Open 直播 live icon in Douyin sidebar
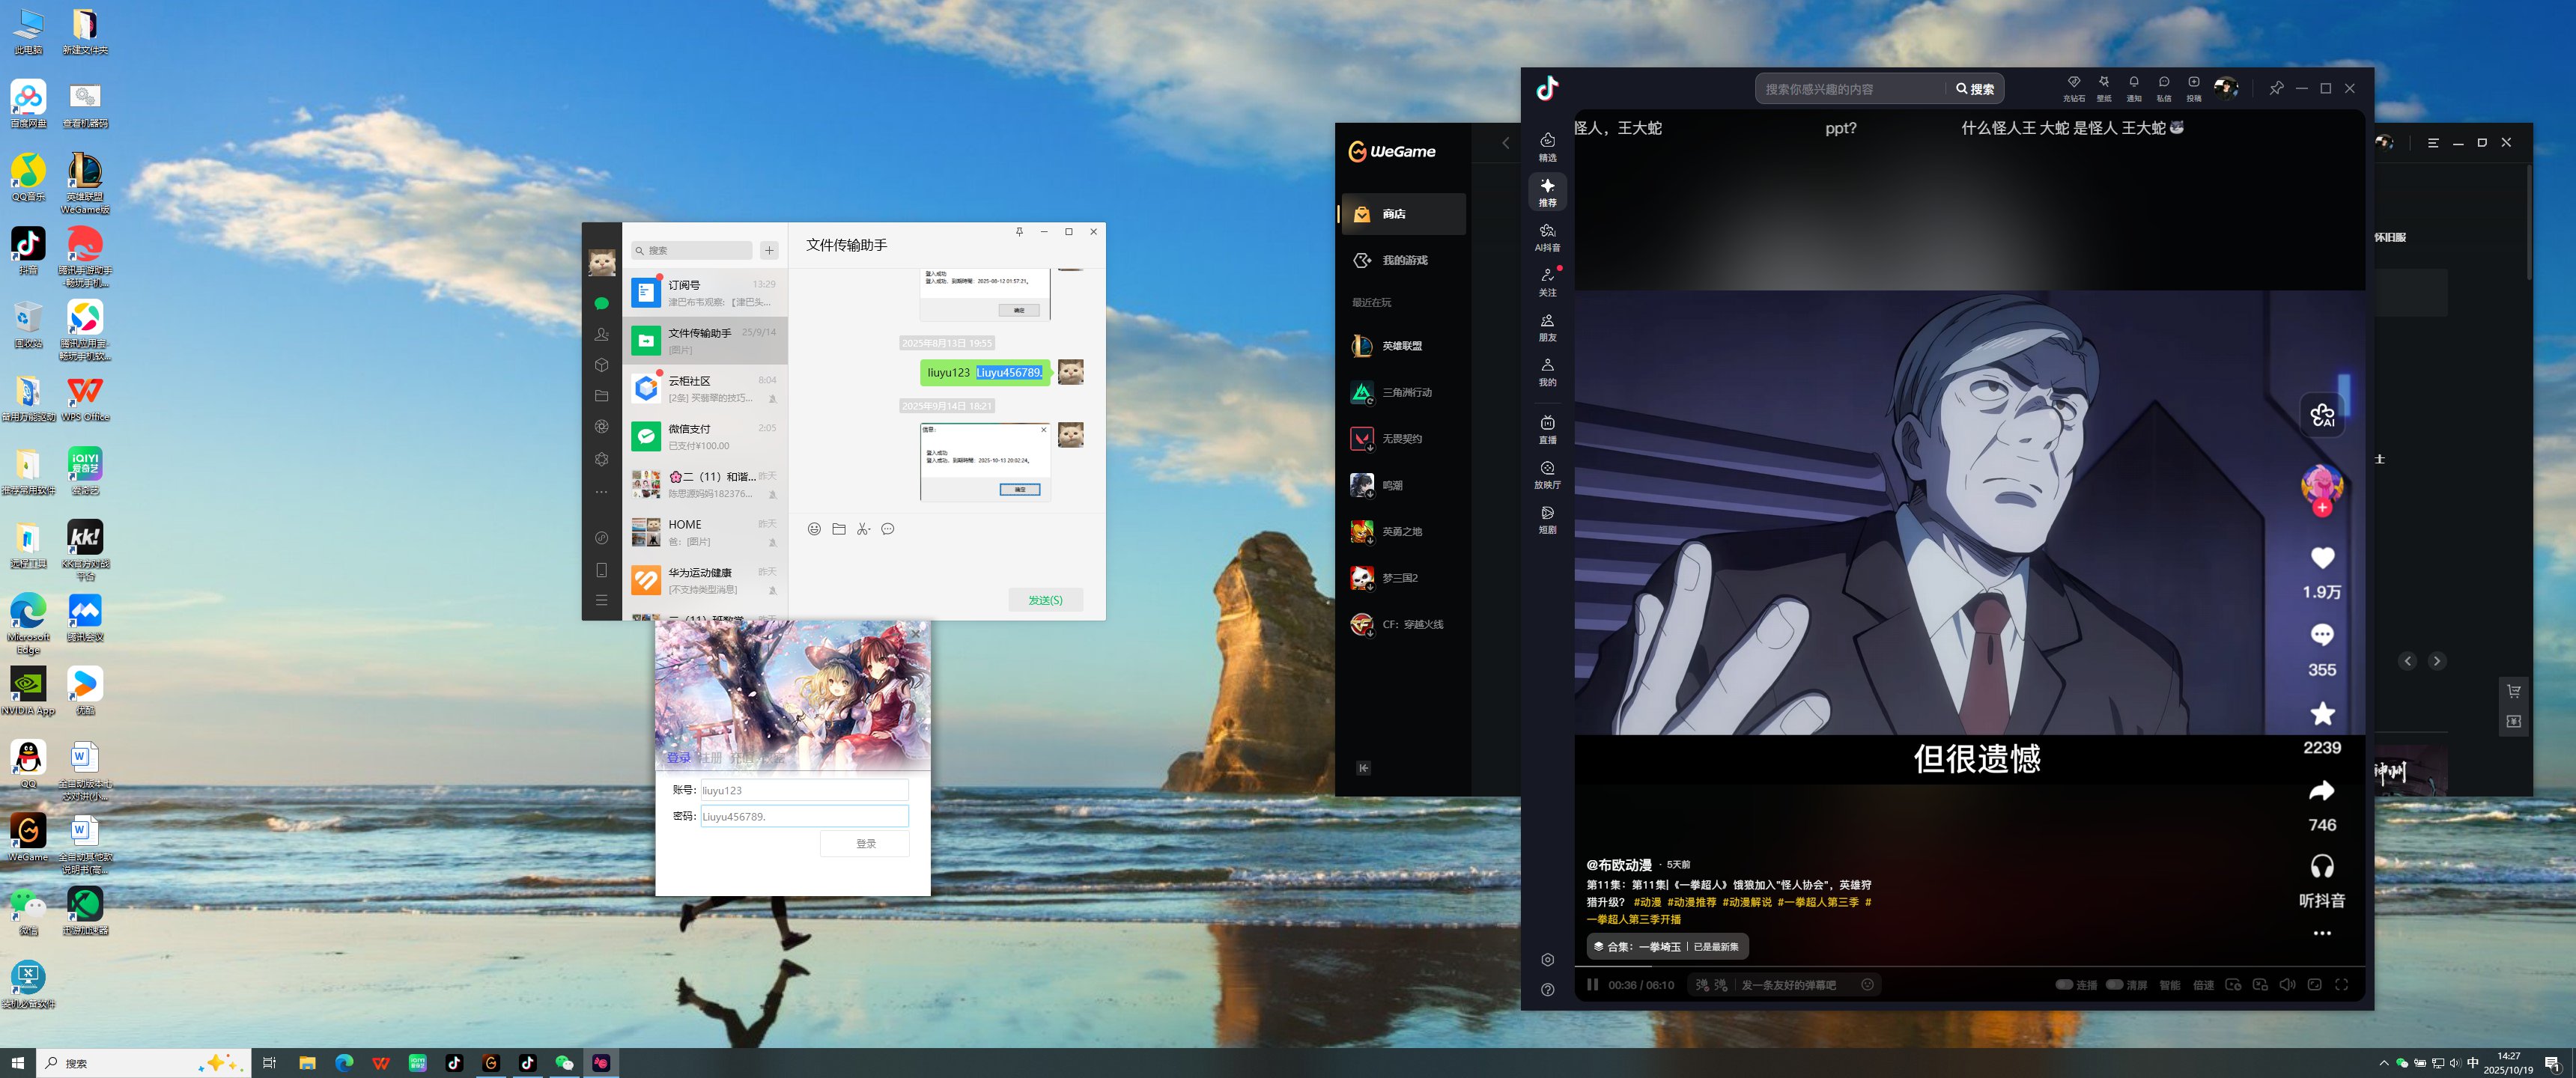Screen dimensions: 2576x1078 (x=1547, y=428)
